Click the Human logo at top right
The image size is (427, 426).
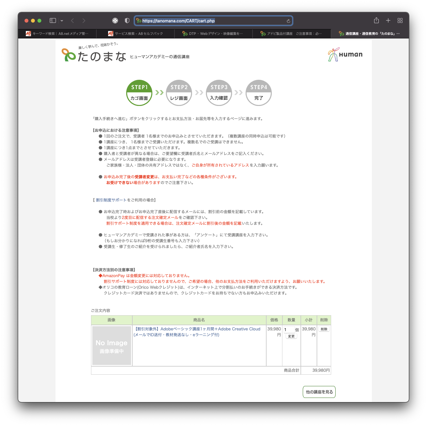pos(345,54)
